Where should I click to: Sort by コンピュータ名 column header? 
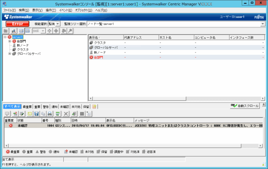point(211,37)
